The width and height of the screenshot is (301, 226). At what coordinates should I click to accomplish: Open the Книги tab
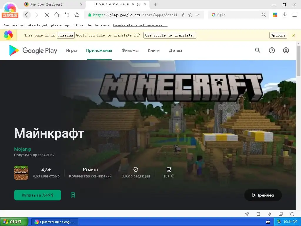pyautogui.click(x=153, y=50)
